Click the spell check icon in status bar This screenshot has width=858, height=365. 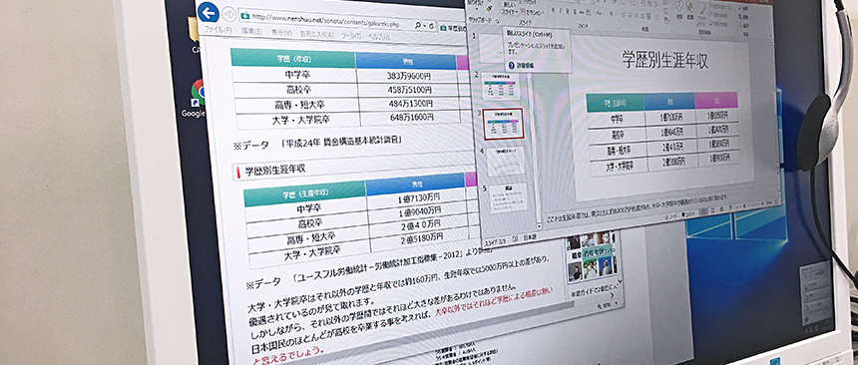point(515,238)
